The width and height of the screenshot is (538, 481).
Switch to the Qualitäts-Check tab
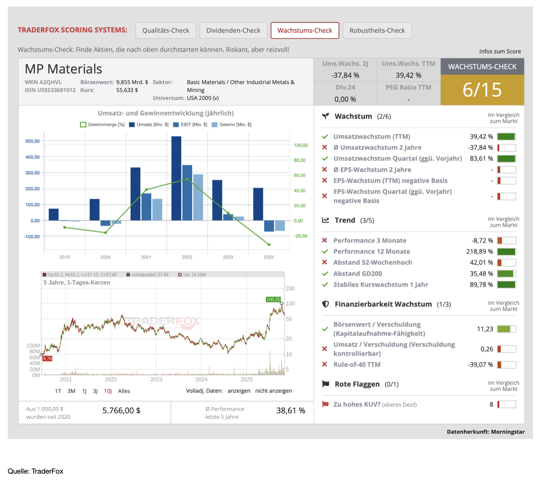point(166,31)
